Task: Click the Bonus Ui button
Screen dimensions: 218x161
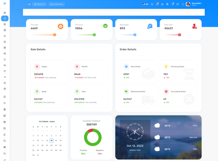Action: pyautogui.click(x=40, y=4)
